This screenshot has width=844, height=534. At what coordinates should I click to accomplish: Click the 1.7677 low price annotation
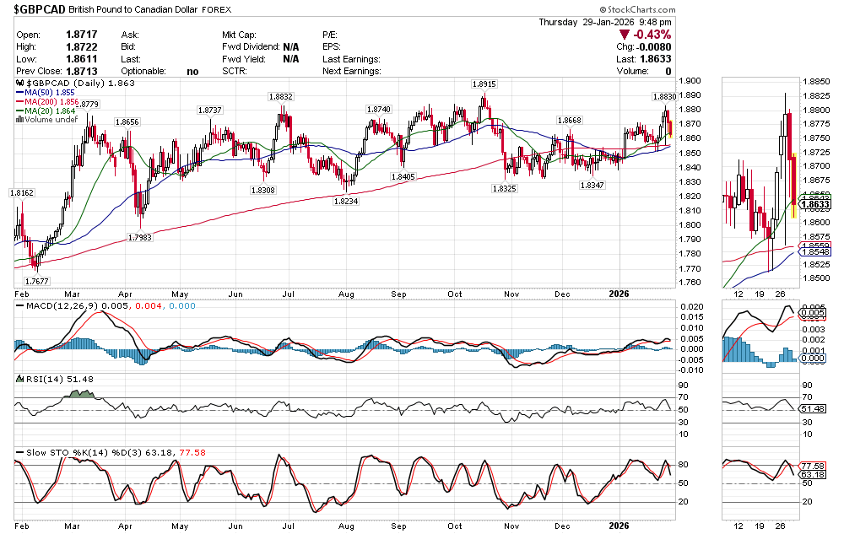point(35,281)
